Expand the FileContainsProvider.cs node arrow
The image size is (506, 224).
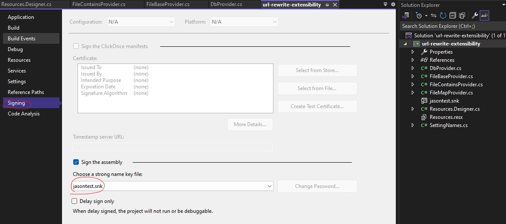[x=413, y=85]
